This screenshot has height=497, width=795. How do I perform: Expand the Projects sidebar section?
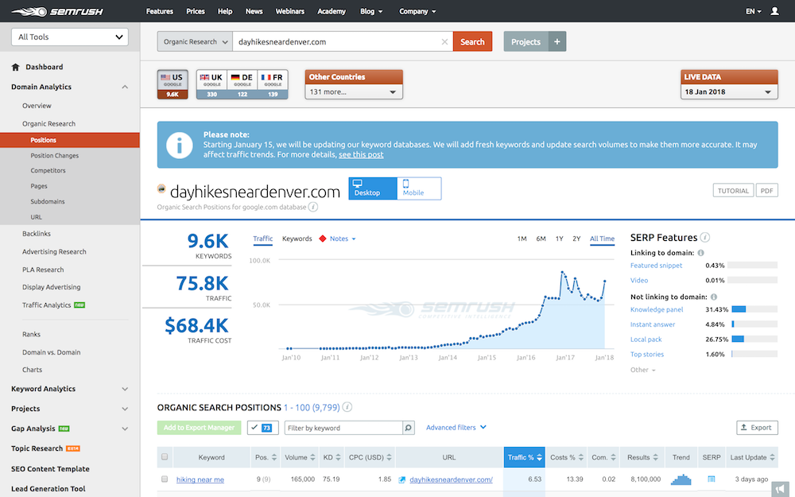pos(125,409)
